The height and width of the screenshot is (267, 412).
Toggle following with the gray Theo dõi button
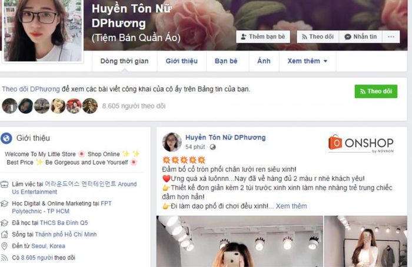(x=318, y=37)
